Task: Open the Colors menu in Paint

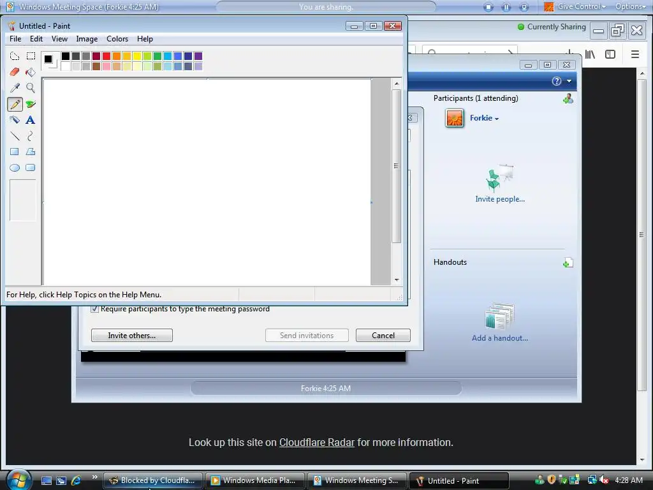Action: click(117, 39)
